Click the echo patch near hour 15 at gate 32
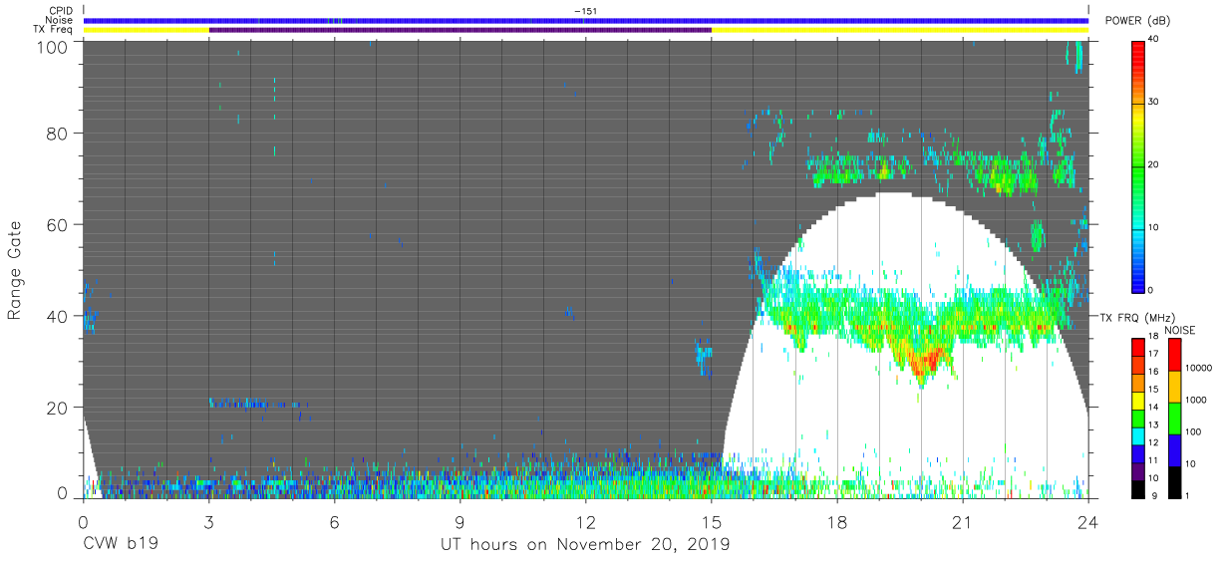This screenshot has height=565, width=1224. pos(704,356)
